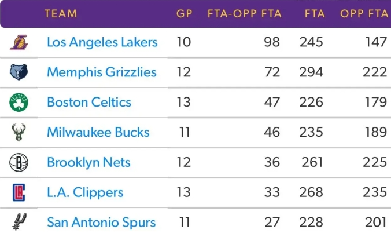The image size is (391, 237).
Task: Select the Brooklyn Nets team name
Action: pos(88,163)
